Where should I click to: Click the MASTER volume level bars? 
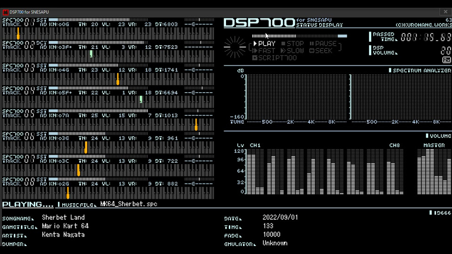434,172
